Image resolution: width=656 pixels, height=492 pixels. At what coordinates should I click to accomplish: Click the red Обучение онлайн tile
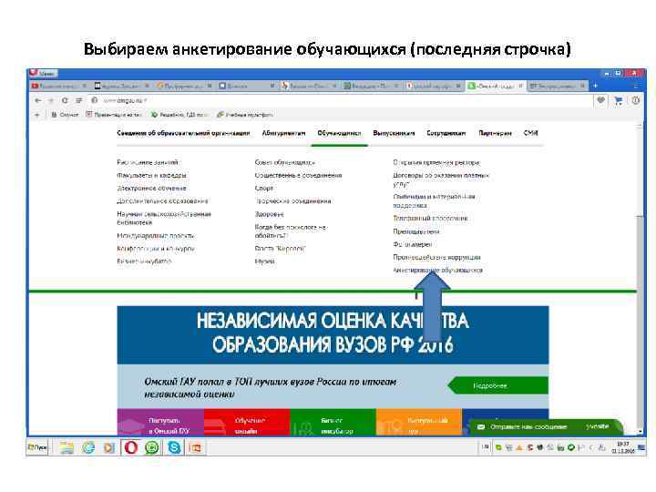tap(247, 423)
